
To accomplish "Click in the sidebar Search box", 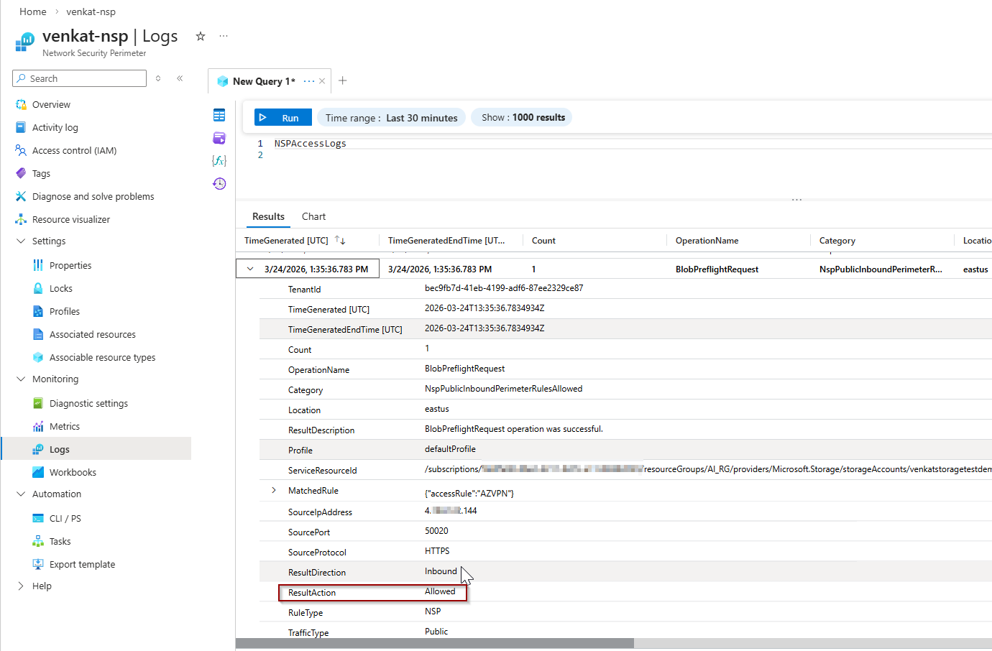I will tap(79, 78).
